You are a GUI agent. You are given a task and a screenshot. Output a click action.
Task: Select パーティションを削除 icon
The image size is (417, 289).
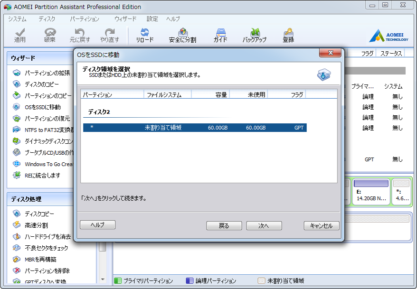(x=17, y=270)
